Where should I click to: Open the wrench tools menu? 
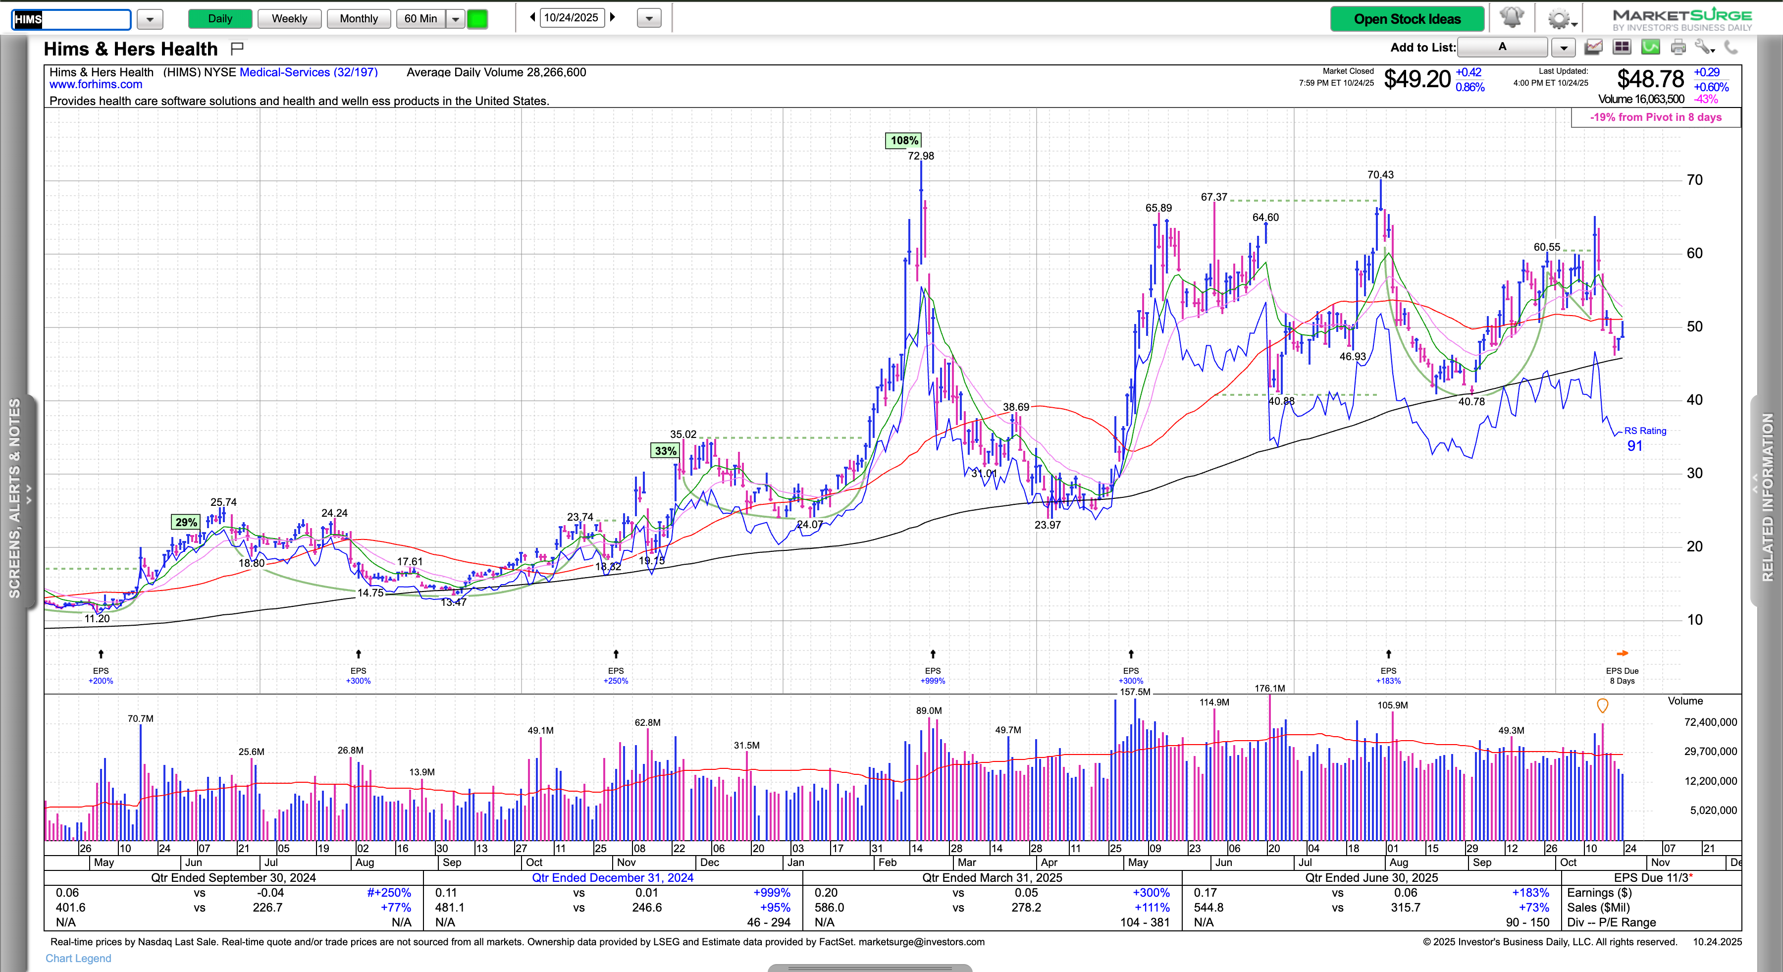pyautogui.click(x=1703, y=47)
